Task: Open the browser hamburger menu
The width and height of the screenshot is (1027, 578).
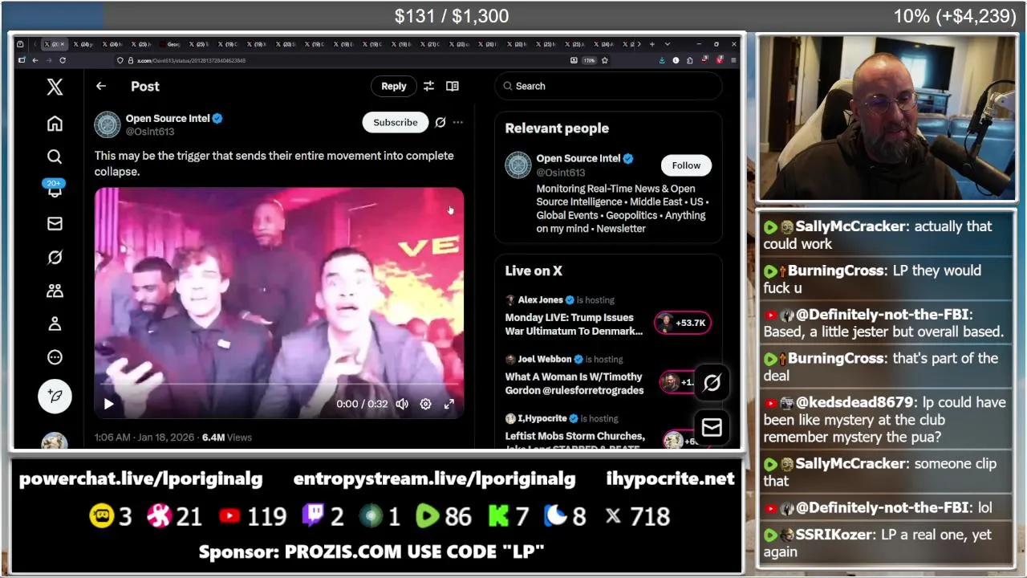Action: coord(733,60)
